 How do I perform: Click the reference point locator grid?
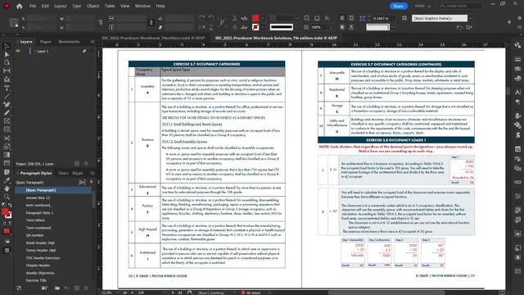(x=14, y=23)
